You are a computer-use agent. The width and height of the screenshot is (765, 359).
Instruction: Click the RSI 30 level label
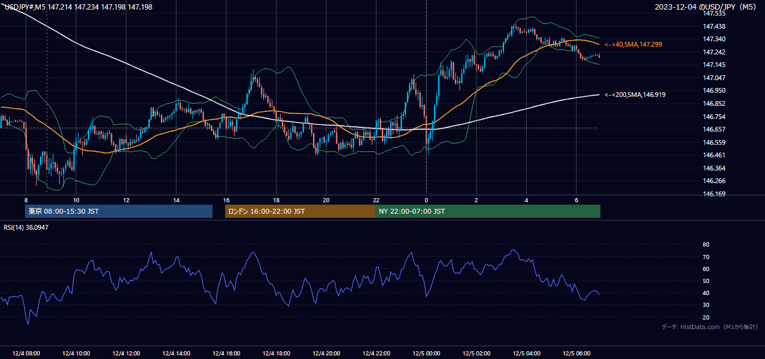tap(706, 305)
